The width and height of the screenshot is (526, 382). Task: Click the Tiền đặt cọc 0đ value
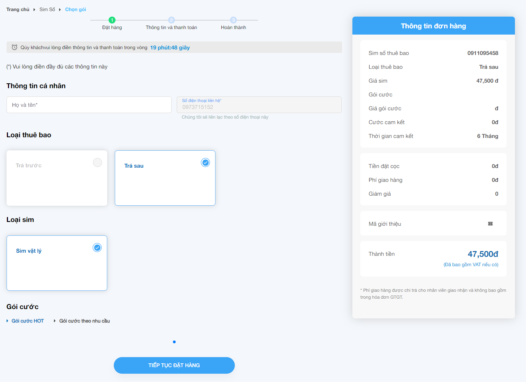(x=495, y=166)
